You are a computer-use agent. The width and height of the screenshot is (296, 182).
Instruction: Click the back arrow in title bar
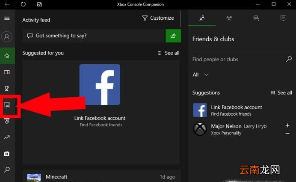pyautogui.click(x=7, y=4)
